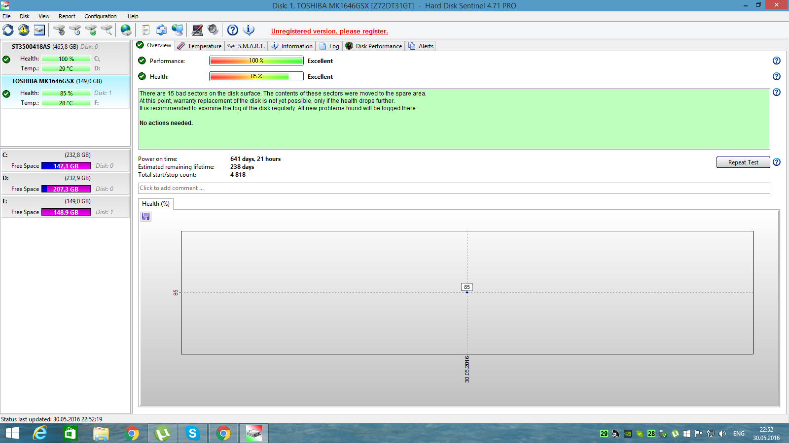Click the C: drive free space bar
789x443 pixels.
click(x=66, y=166)
